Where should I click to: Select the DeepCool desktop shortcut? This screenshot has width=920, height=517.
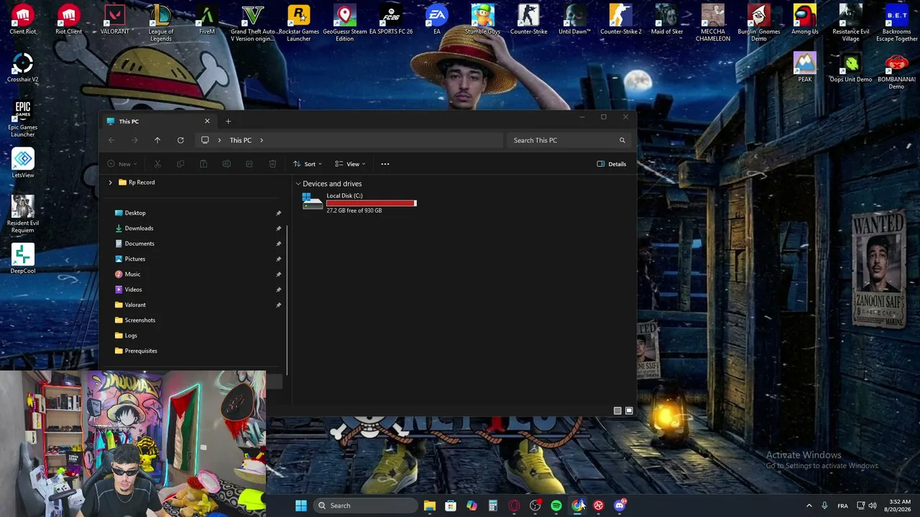click(x=23, y=259)
